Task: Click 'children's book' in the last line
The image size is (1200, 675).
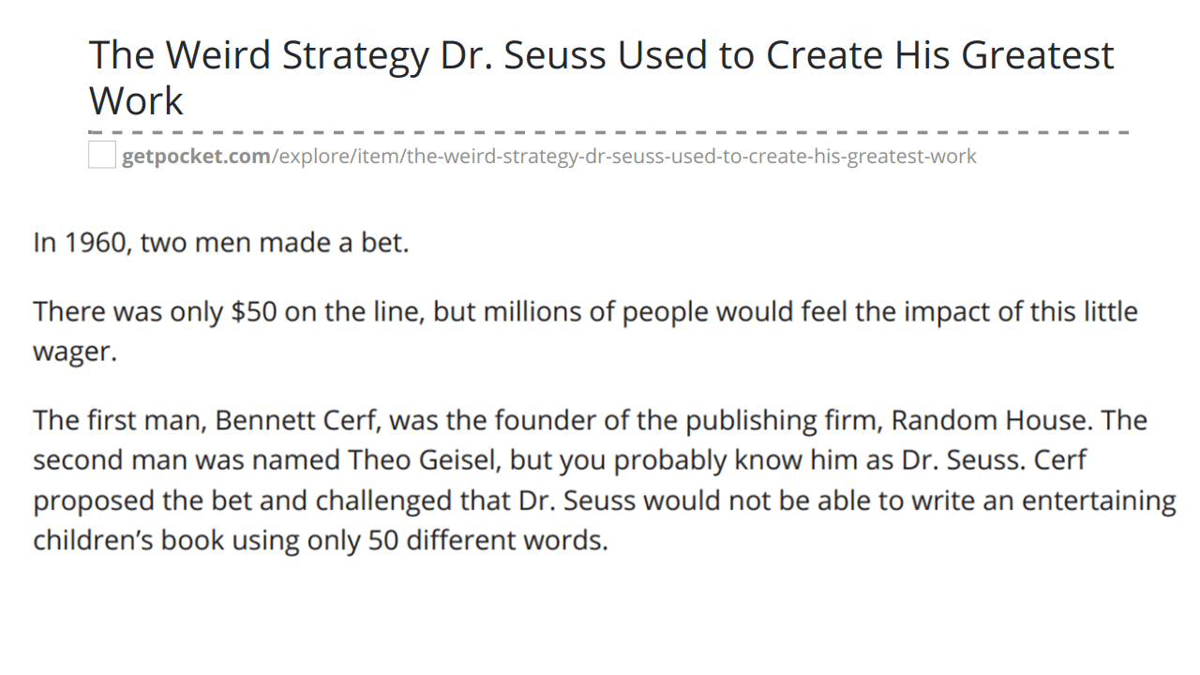Action: (128, 541)
